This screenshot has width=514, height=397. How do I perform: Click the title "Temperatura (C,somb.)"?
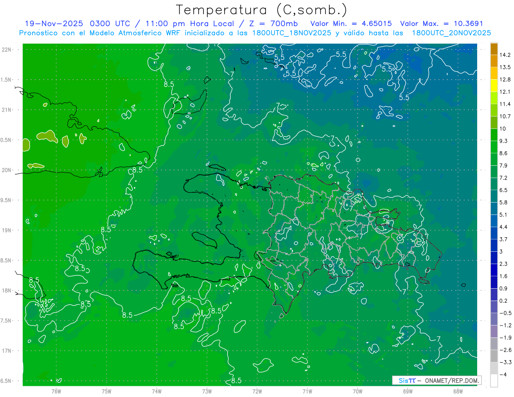[262, 10]
